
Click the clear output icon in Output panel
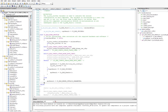point(55,101)
